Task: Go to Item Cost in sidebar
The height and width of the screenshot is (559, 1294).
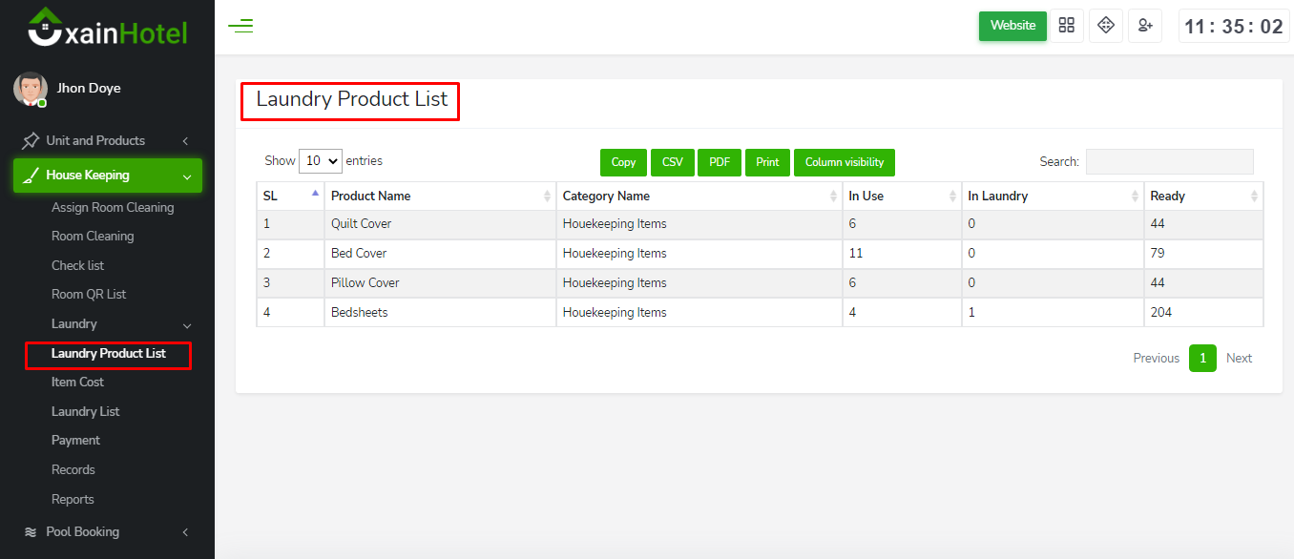Action: coord(77,382)
